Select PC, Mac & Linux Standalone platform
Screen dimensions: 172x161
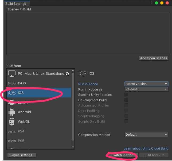coord(39,74)
